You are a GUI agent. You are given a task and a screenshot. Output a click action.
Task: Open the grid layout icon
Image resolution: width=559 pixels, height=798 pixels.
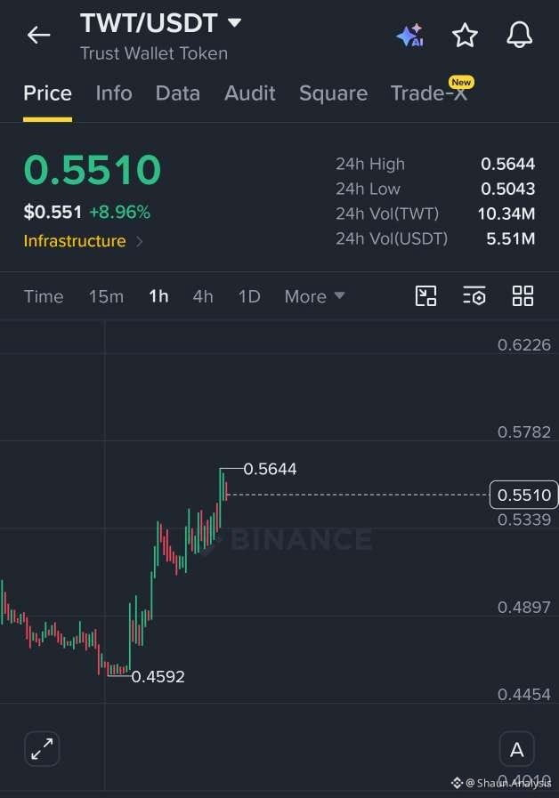523,295
